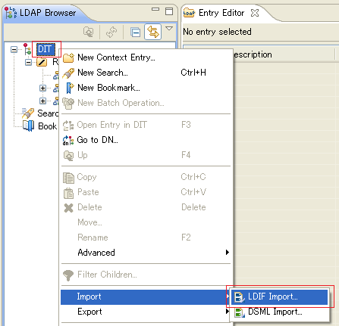Toggle Link with Editor button in toolbar

(x=153, y=32)
